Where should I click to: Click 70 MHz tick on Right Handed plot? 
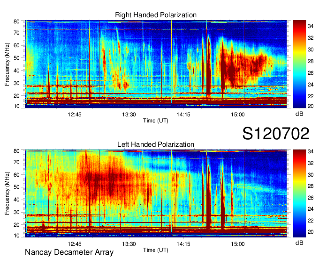click(16, 33)
